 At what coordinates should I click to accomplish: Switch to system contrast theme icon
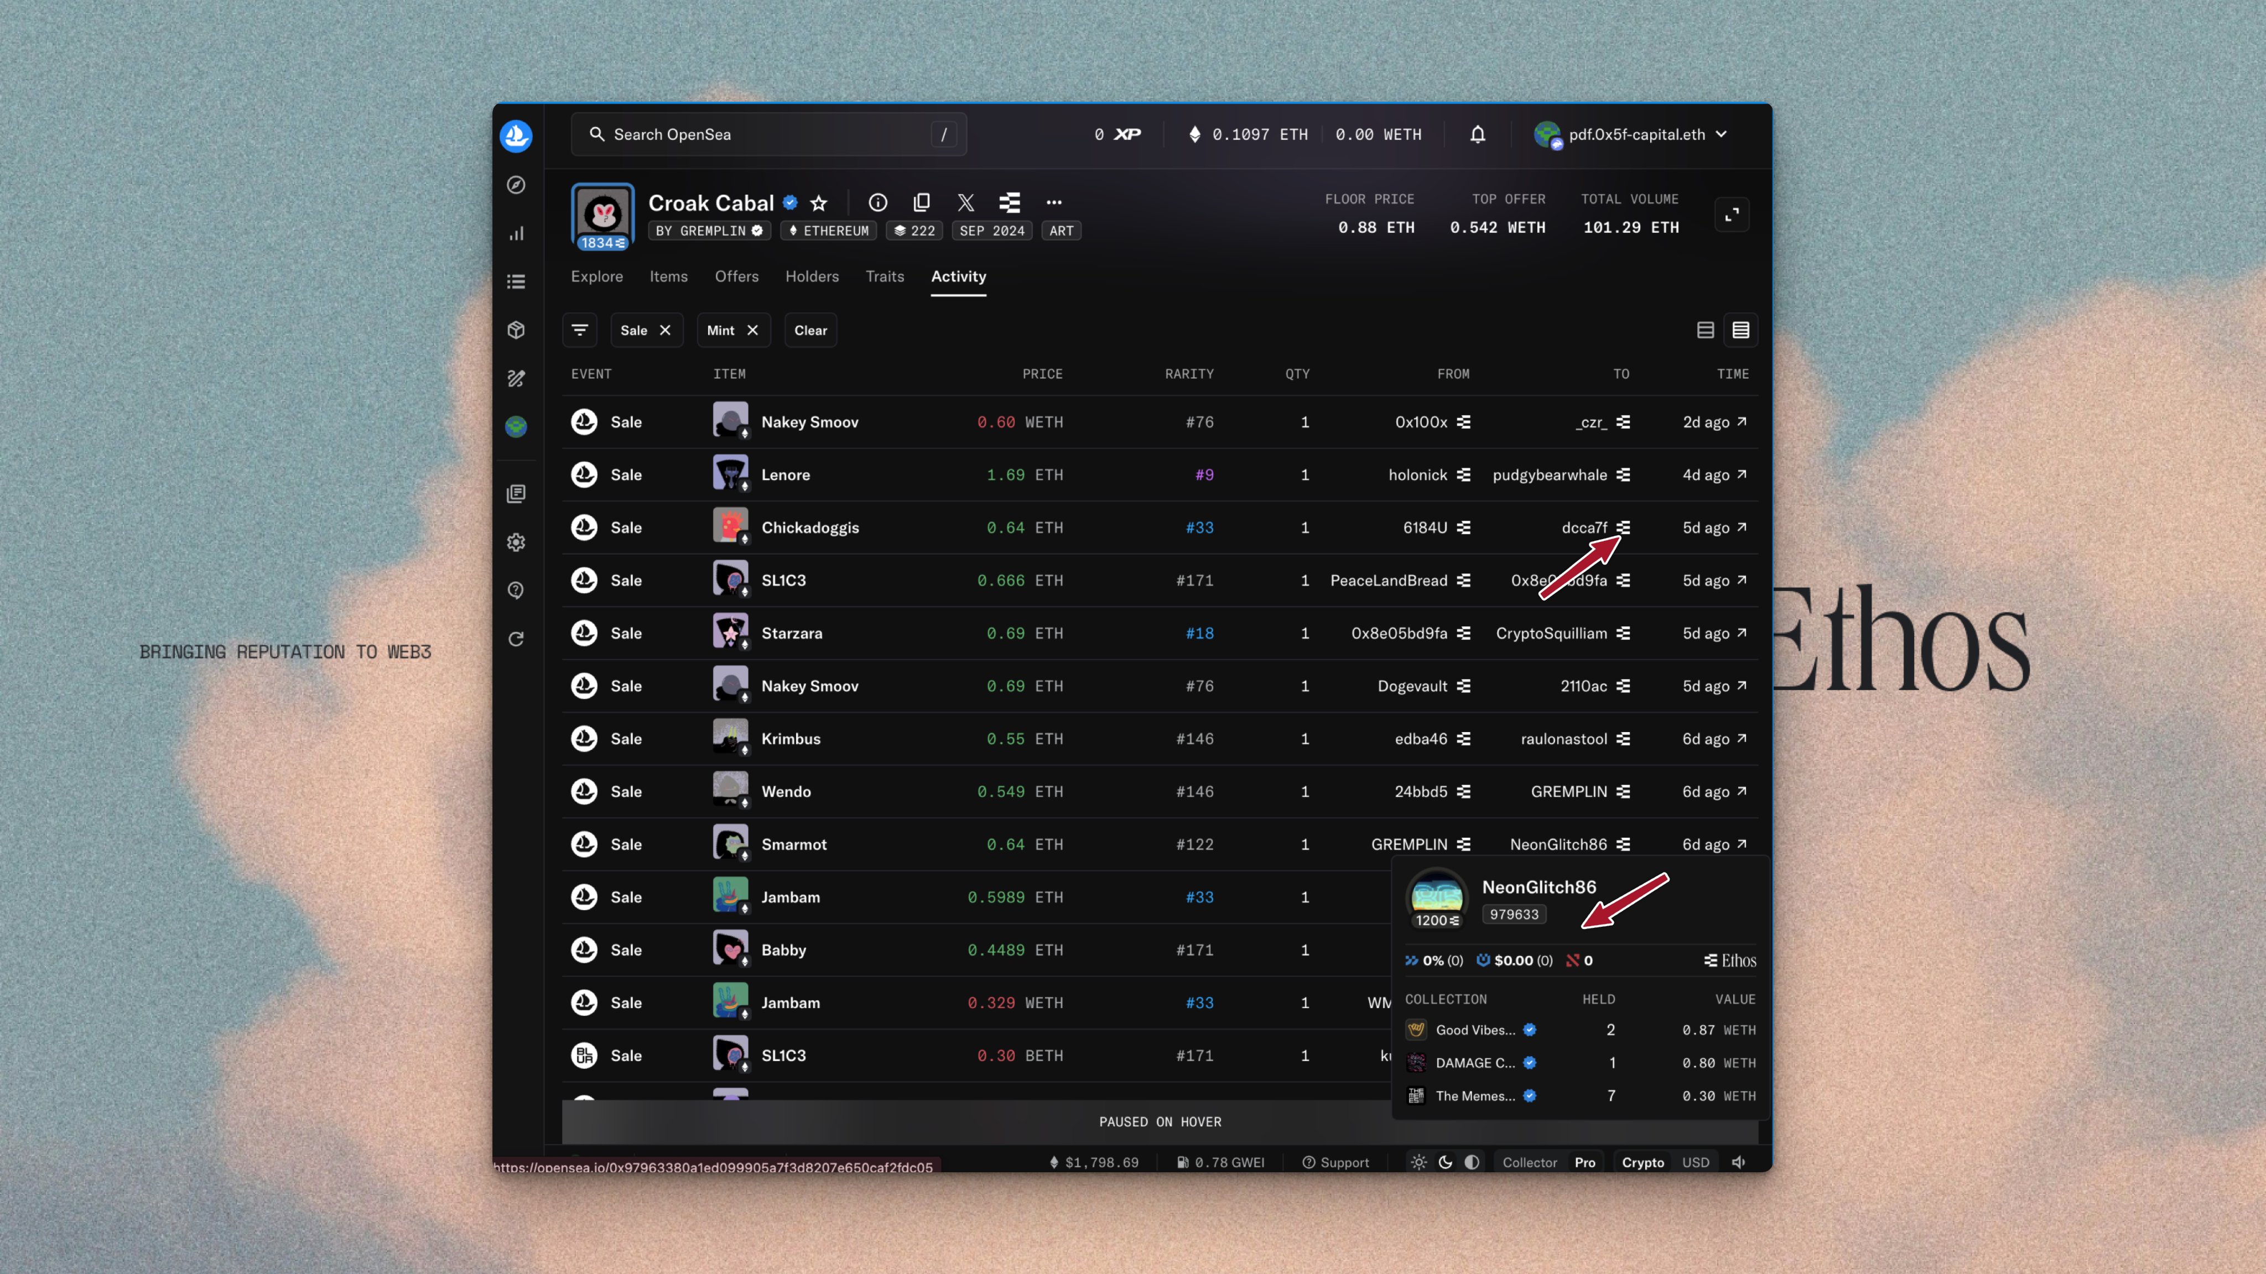click(1472, 1162)
